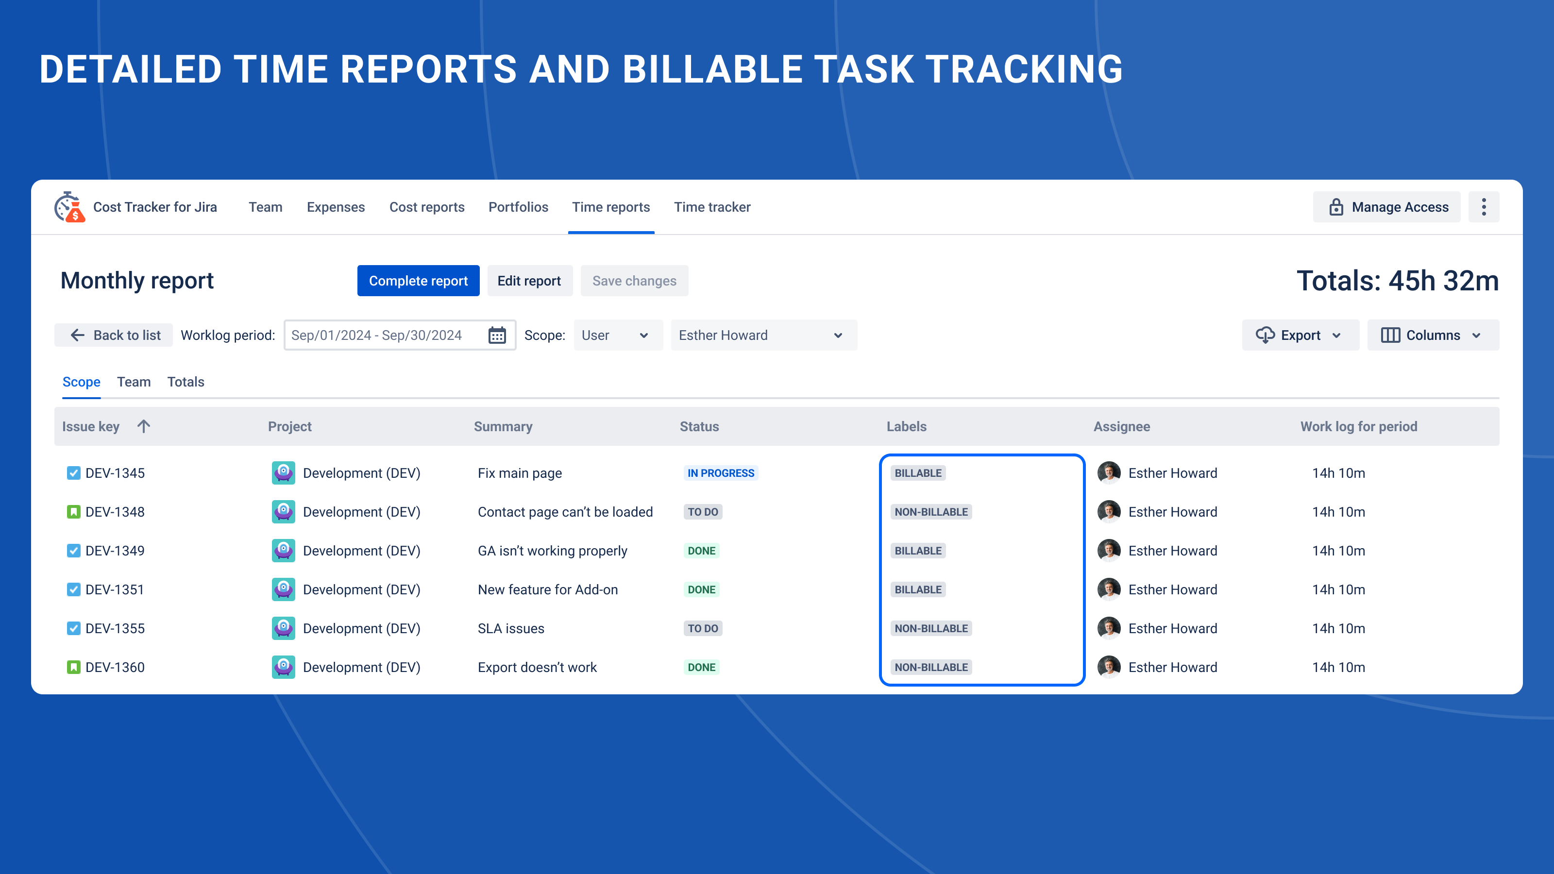Click the Complete report button
The height and width of the screenshot is (874, 1554).
click(418, 281)
